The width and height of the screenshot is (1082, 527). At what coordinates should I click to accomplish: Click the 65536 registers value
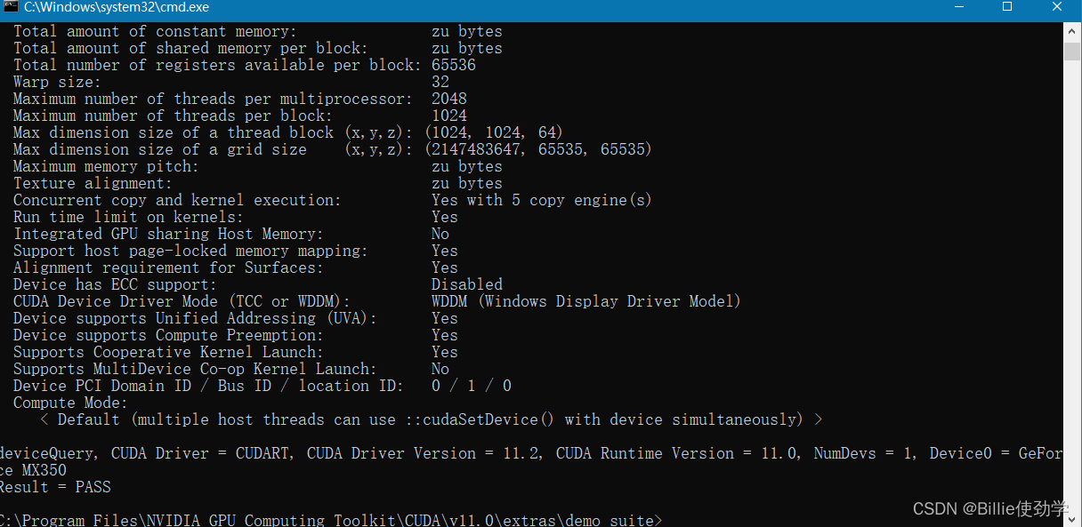point(454,65)
